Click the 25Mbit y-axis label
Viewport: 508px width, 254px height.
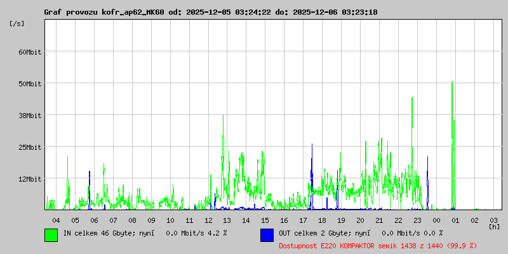click(30, 147)
